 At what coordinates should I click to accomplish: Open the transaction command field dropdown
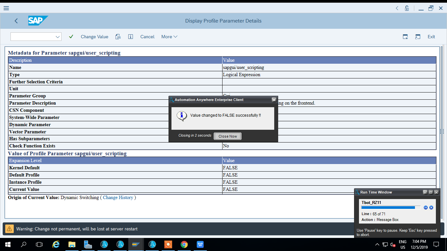click(58, 37)
